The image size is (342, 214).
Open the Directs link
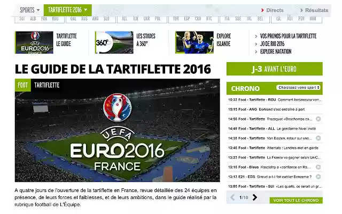[x=273, y=10]
